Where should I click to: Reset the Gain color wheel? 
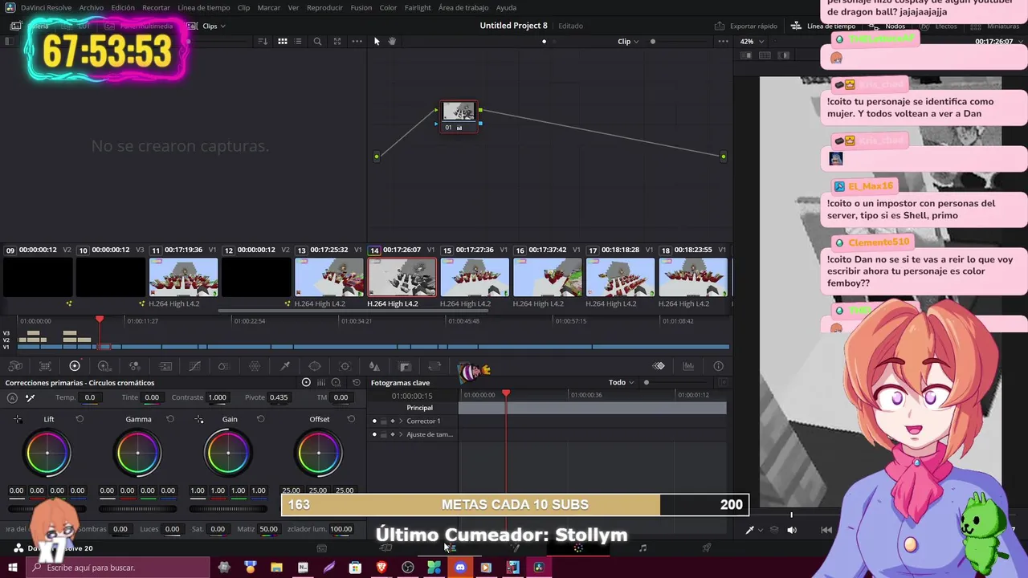[260, 419]
